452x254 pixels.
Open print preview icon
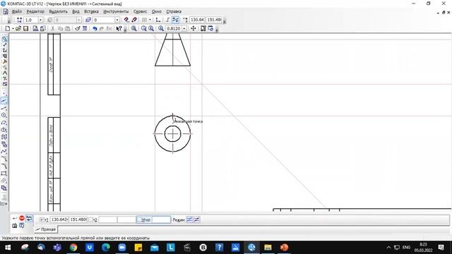click(x=35, y=28)
